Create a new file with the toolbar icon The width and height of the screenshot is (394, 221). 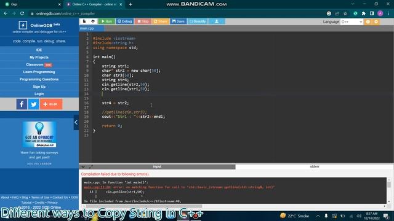click(84, 21)
